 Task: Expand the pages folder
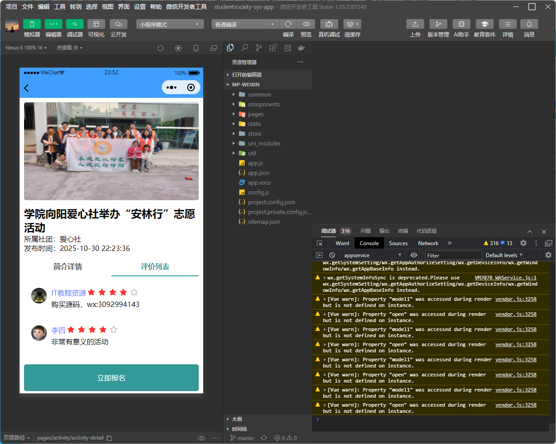pos(267,114)
